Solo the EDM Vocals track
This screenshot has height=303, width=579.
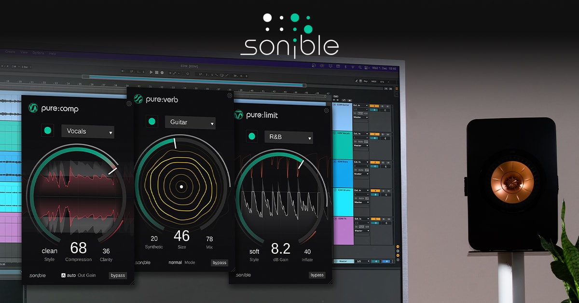click(x=384, y=134)
